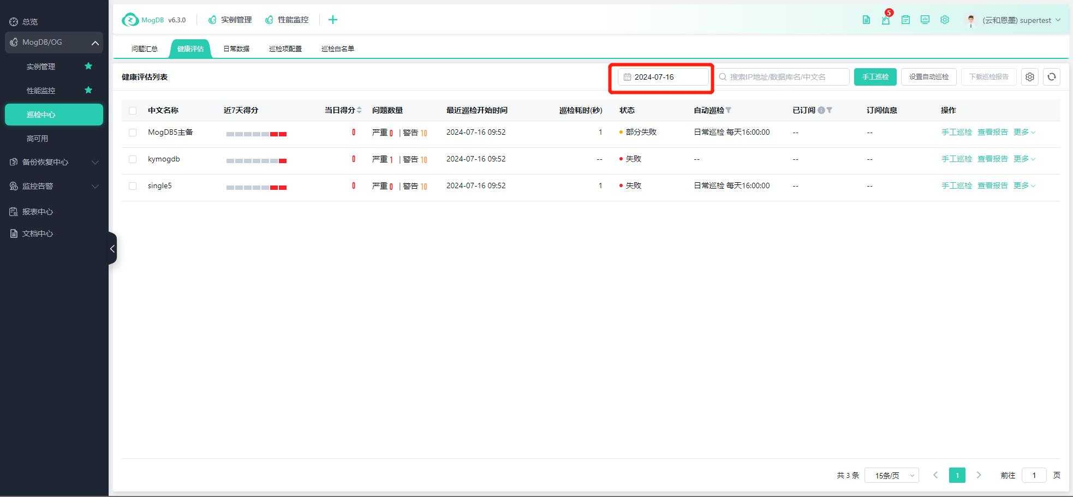
Task: Switch to 问题汇总 tab
Action: pyautogui.click(x=145, y=49)
